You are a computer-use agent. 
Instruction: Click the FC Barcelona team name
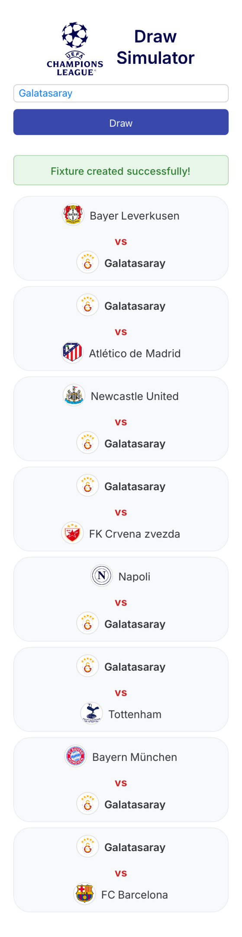tap(135, 894)
